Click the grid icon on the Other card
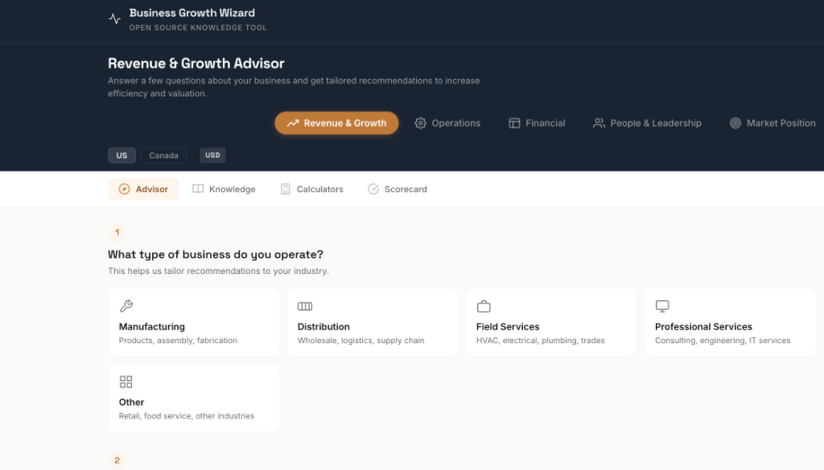Viewport: 824px width, 470px height. 126,382
